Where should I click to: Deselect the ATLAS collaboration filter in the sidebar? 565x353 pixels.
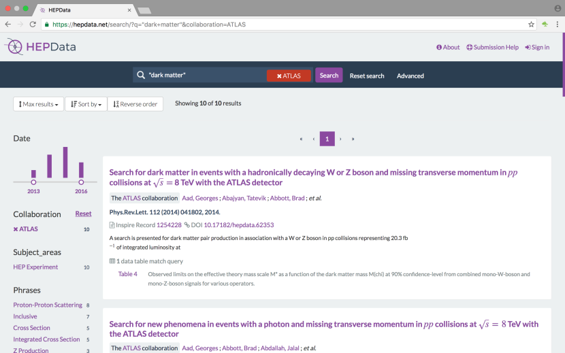26,229
